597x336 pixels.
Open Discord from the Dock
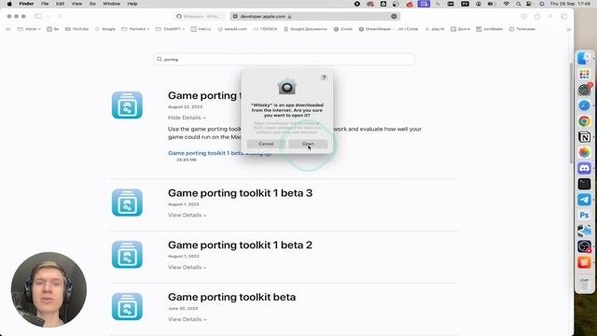click(x=584, y=168)
